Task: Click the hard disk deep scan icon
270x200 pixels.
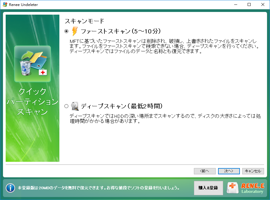Action: pos(75,106)
